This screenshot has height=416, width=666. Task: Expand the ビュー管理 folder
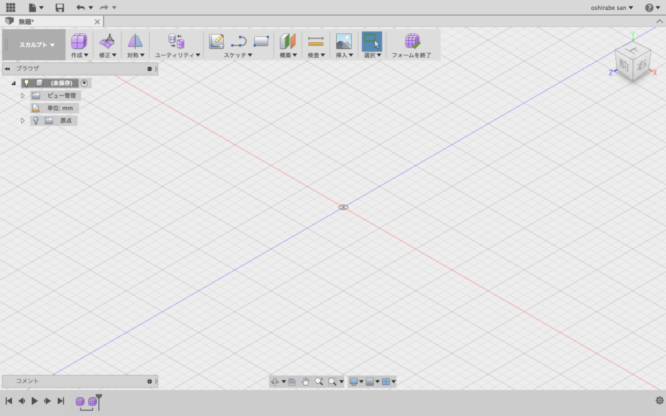tap(23, 96)
